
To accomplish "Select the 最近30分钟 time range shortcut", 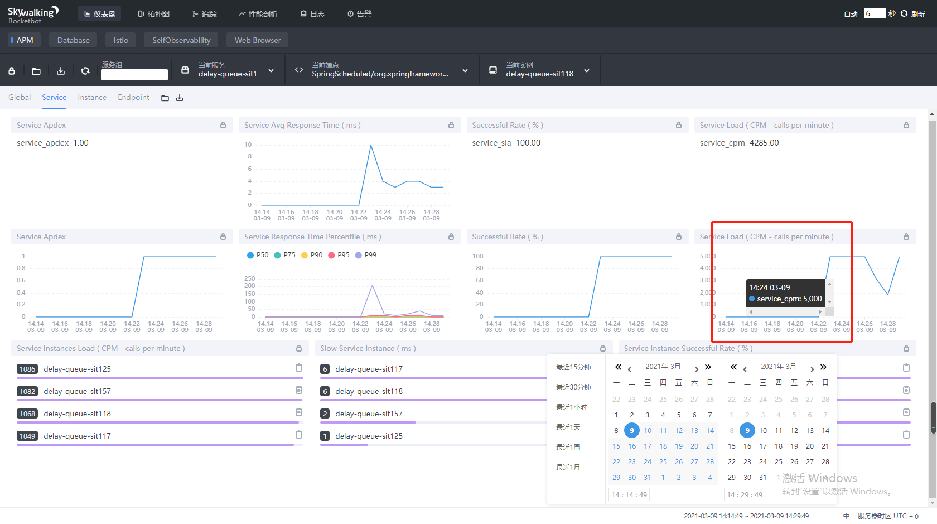I will click(x=573, y=387).
